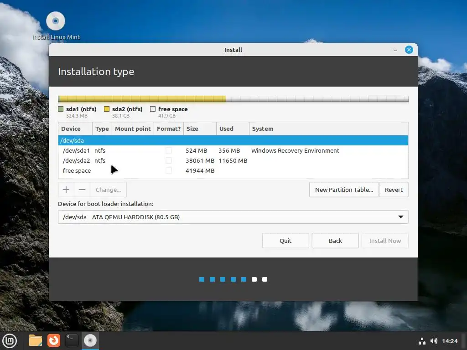
Task: Click the Device column header
Action: pyautogui.click(x=75, y=129)
